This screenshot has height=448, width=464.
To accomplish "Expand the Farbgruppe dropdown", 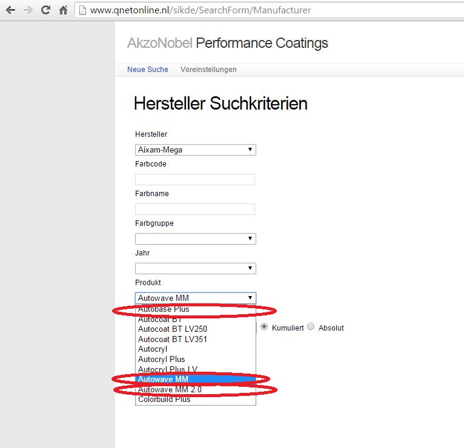I will pyautogui.click(x=196, y=239).
